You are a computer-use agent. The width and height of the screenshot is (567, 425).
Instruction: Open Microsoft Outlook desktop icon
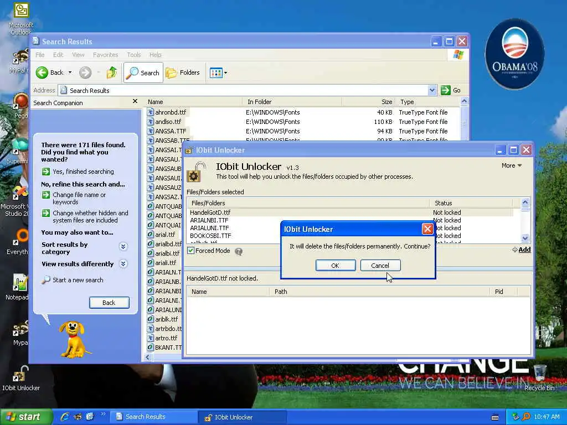click(x=21, y=19)
